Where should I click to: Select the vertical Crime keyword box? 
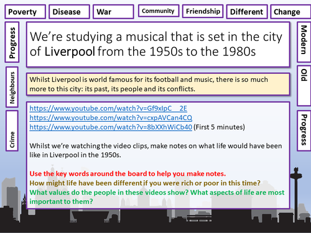tap(12, 130)
